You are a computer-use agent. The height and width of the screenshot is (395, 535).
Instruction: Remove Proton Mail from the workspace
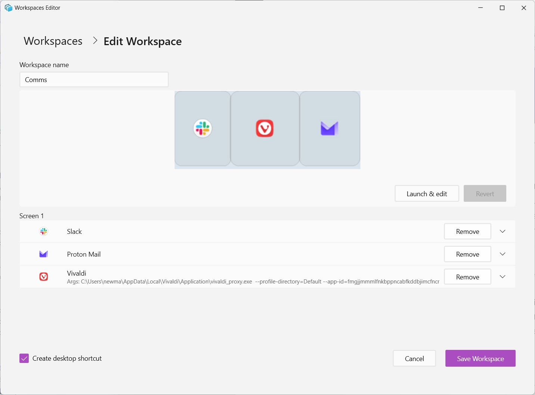pyautogui.click(x=467, y=254)
